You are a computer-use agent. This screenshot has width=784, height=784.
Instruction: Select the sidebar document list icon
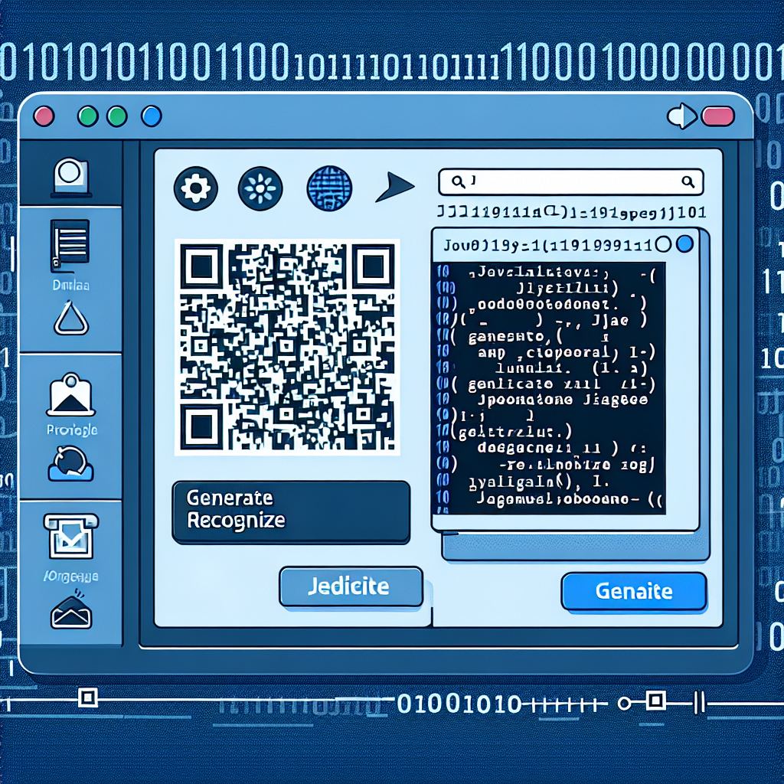click(70, 246)
